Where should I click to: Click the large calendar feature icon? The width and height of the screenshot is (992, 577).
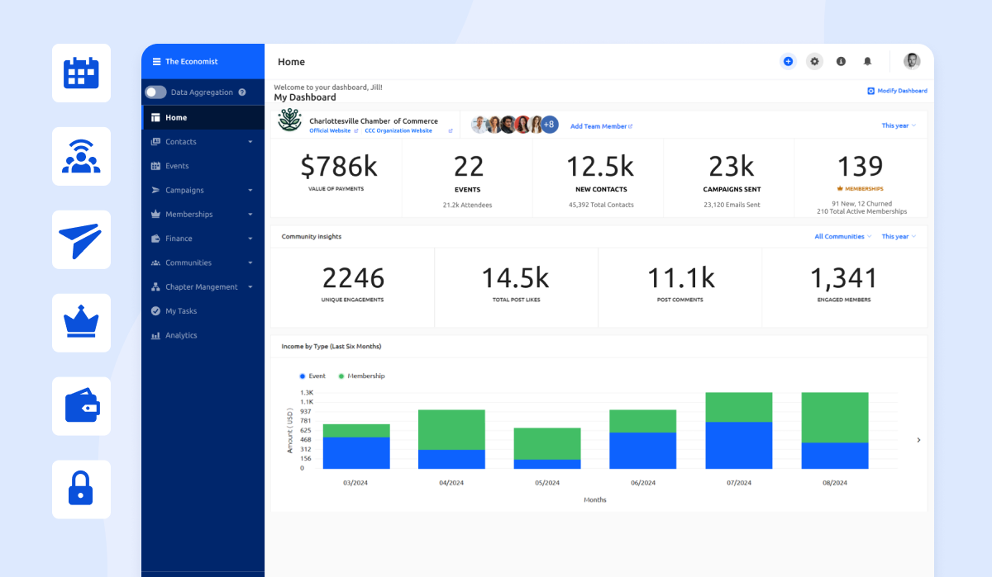pyautogui.click(x=81, y=73)
